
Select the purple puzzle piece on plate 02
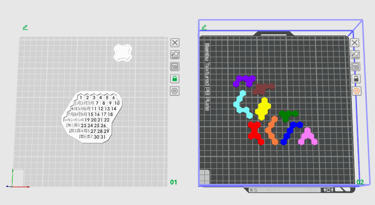[246, 80]
